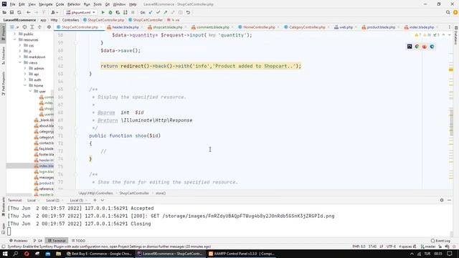Expand the auth folder
Viewport: 459px width, 258px height.
click(x=25, y=80)
